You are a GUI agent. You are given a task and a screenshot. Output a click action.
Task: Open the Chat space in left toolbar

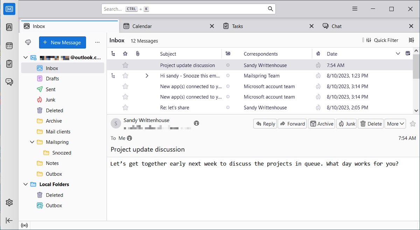(x=9, y=82)
